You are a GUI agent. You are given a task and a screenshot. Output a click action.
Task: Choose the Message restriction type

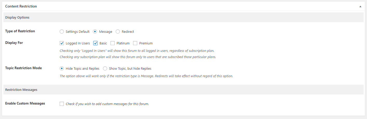pyautogui.click(x=95, y=31)
